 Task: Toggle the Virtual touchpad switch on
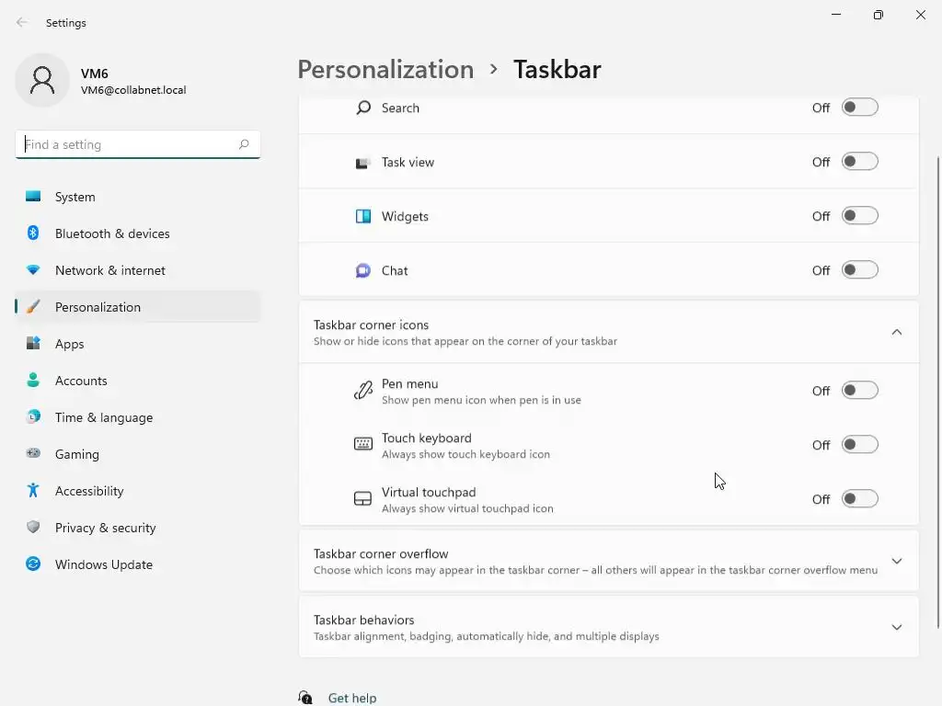click(860, 499)
